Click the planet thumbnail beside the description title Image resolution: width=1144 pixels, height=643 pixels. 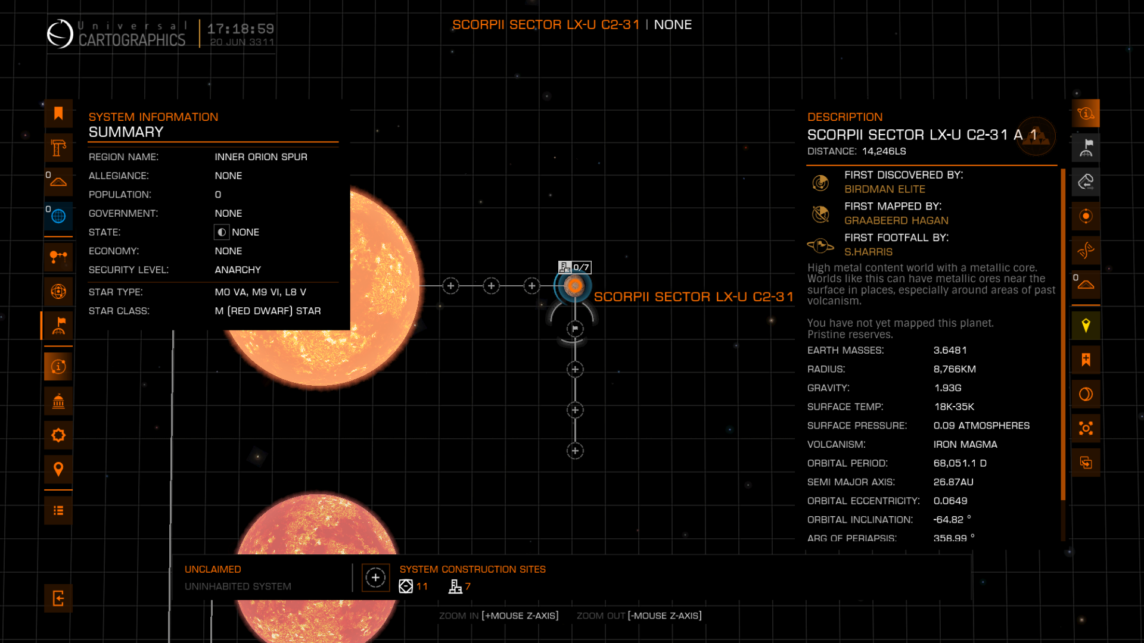[1036, 136]
